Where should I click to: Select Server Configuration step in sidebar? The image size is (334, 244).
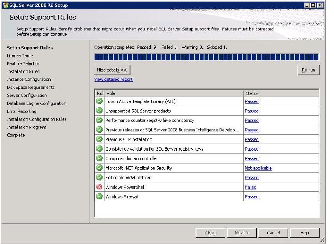27,95
